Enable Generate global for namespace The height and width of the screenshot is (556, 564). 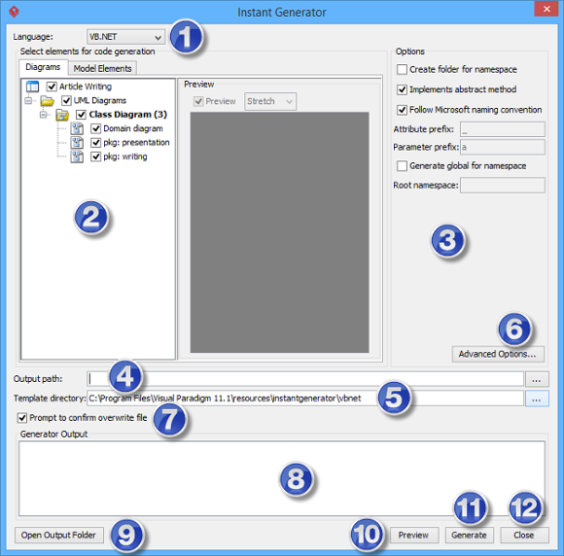coord(402,165)
